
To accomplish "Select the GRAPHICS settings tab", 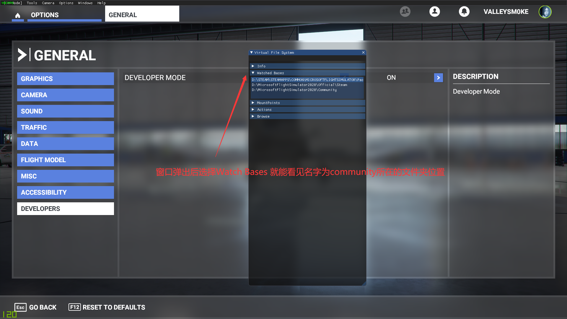I will (x=66, y=78).
